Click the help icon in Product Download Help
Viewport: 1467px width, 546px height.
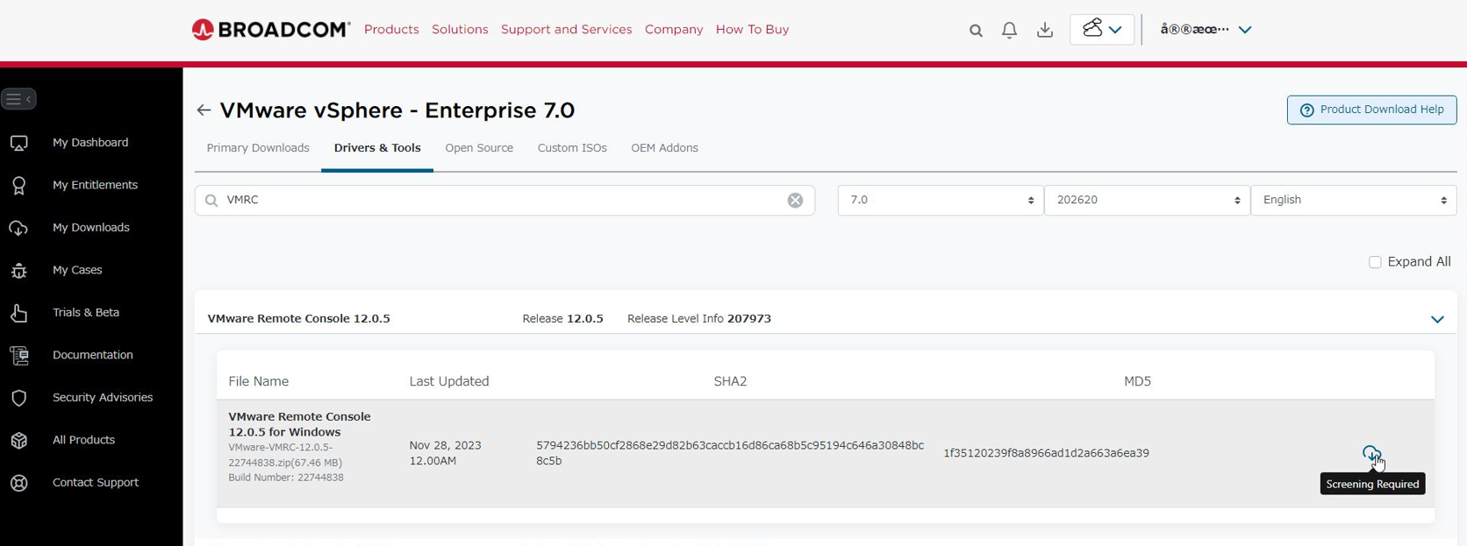point(1307,110)
